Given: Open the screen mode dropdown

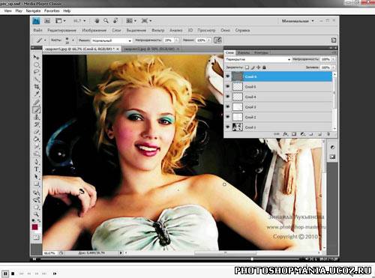Looking at the screenshot, I should point(146,21).
